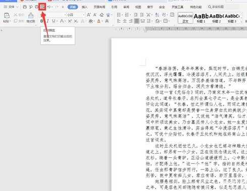Click the Decrease Indent icon
This screenshot has width=247, height=191.
click(x=135, y=15)
